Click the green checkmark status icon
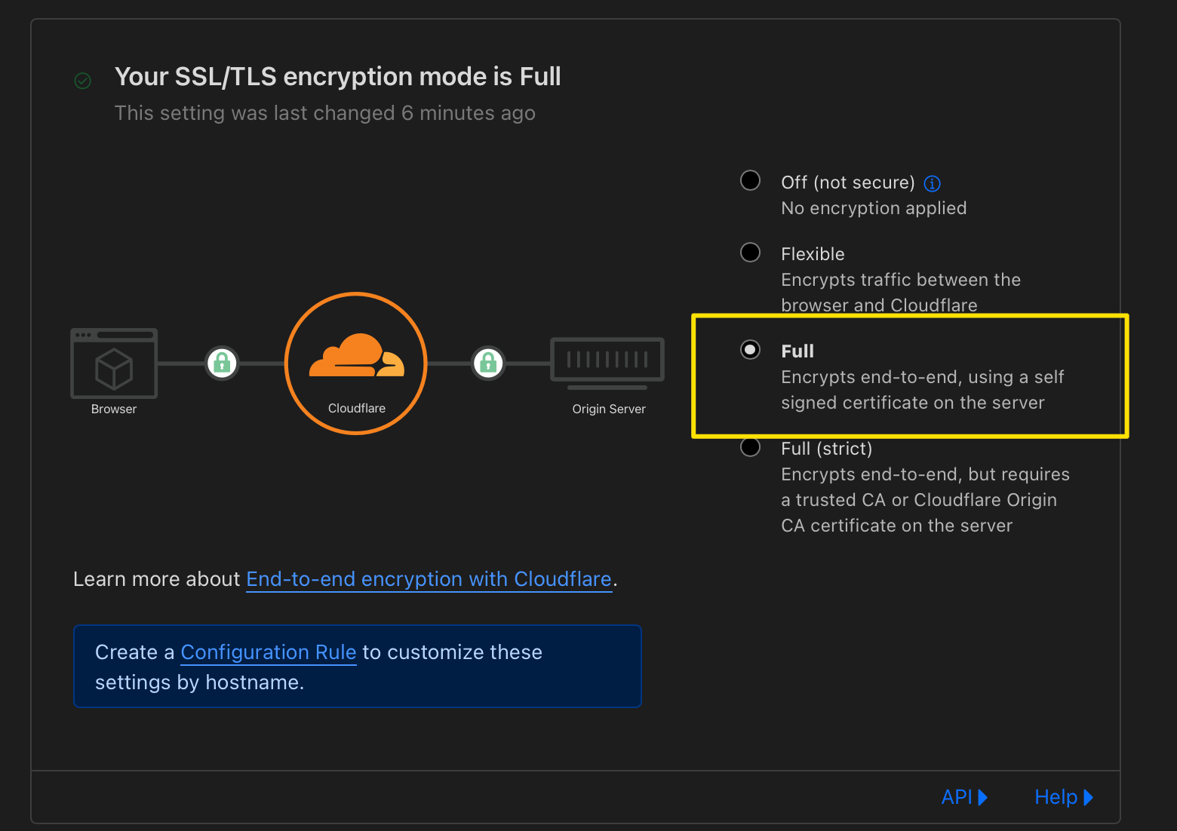The image size is (1177, 831). (x=83, y=81)
